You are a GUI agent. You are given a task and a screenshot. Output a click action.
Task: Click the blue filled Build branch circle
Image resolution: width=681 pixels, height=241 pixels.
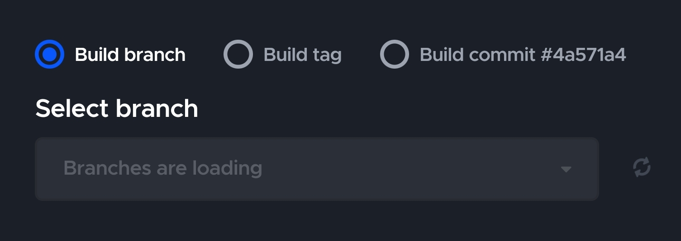pyautogui.click(x=49, y=54)
